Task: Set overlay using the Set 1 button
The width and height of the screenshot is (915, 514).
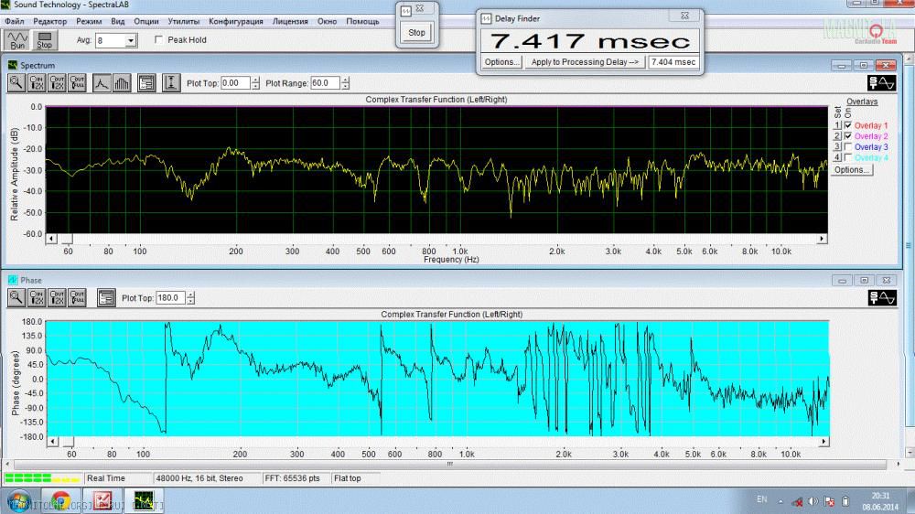Action: pyautogui.click(x=837, y=125)
